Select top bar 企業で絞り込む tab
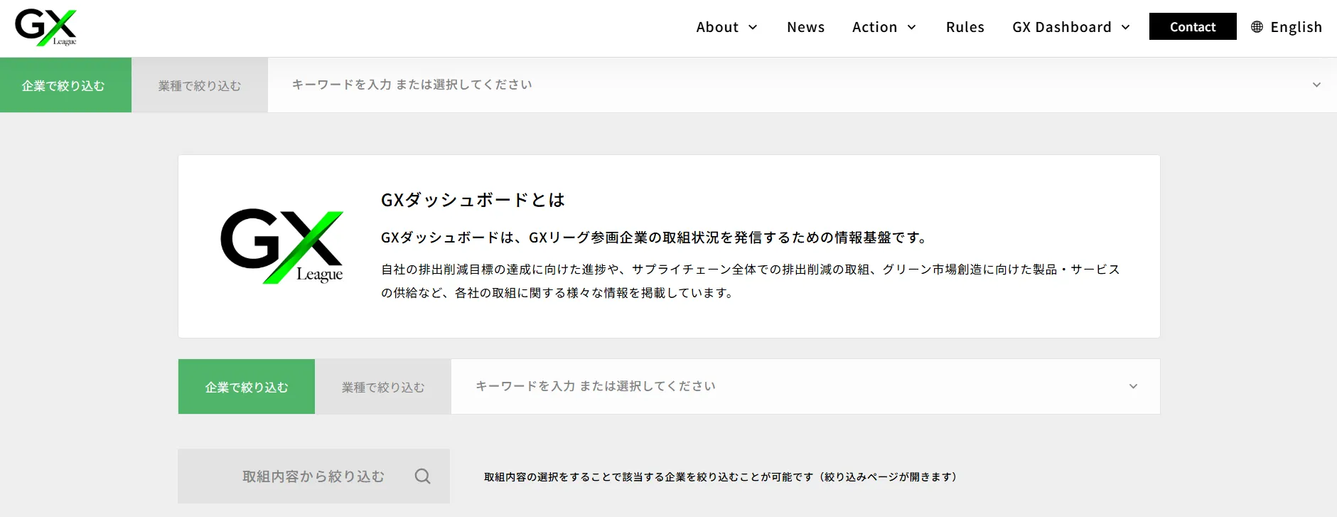 [65, 85]
